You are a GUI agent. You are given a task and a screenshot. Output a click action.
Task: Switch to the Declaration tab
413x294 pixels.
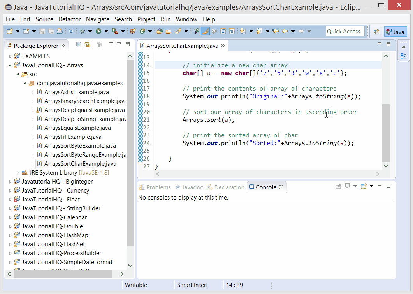pos(226,187)
